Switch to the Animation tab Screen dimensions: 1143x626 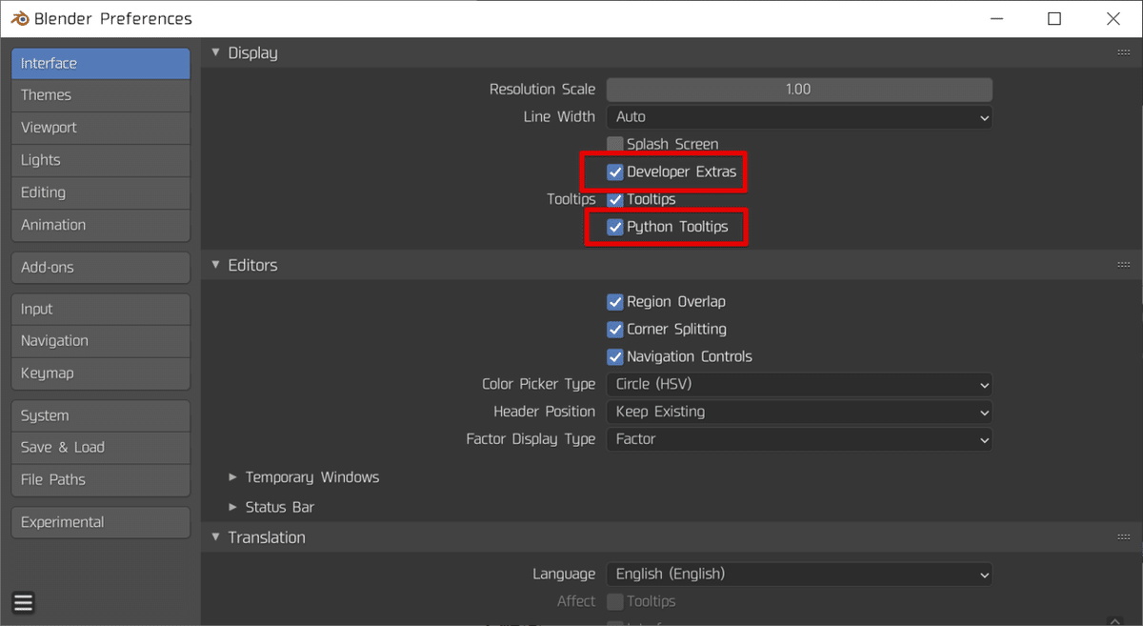(100, 225)
